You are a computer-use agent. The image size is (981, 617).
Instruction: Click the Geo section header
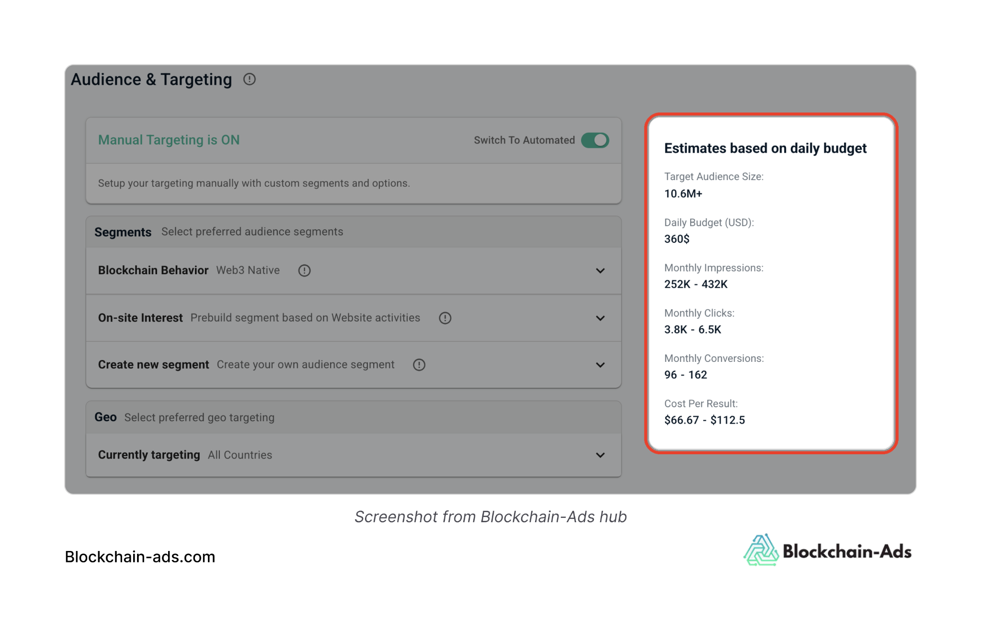pyautogui.click(x=105, y=417)
